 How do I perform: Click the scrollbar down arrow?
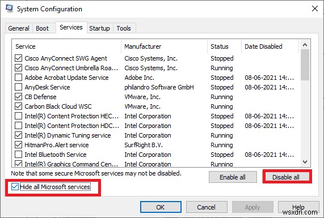[305, 162]
